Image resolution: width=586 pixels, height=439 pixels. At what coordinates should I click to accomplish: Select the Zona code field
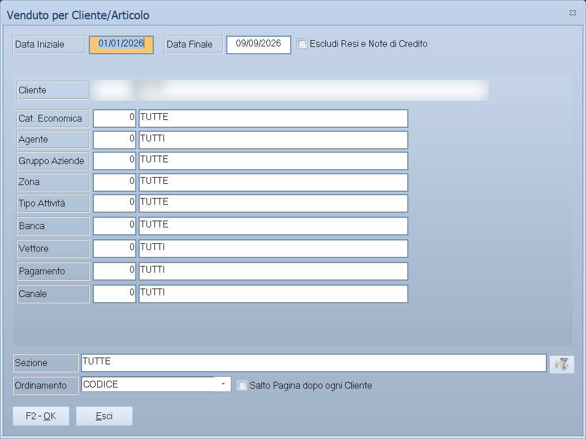click(x=114, y=182)
